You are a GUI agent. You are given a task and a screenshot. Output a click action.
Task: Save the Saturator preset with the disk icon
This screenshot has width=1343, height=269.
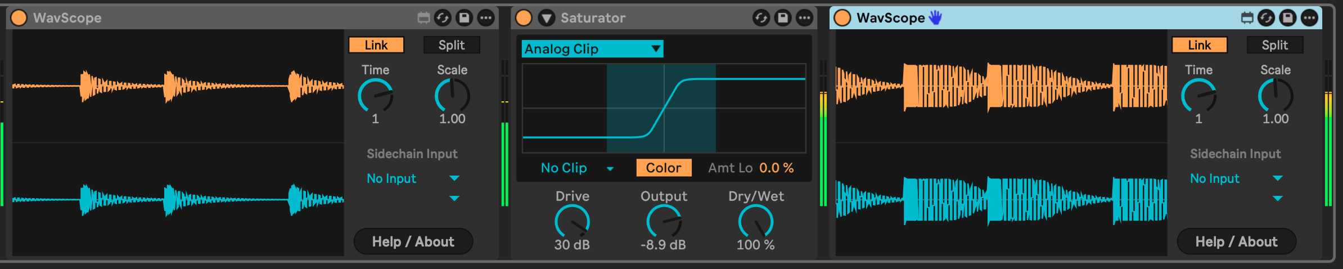click(783, 18)
